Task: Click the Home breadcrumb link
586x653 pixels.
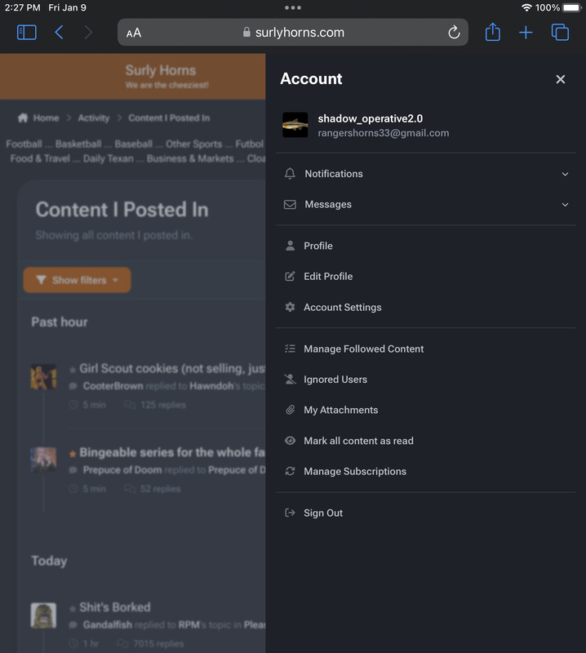Action: [x=38, y=118]
